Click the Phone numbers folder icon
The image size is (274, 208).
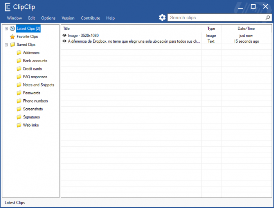pyautogui.click(x=19, y=101)
